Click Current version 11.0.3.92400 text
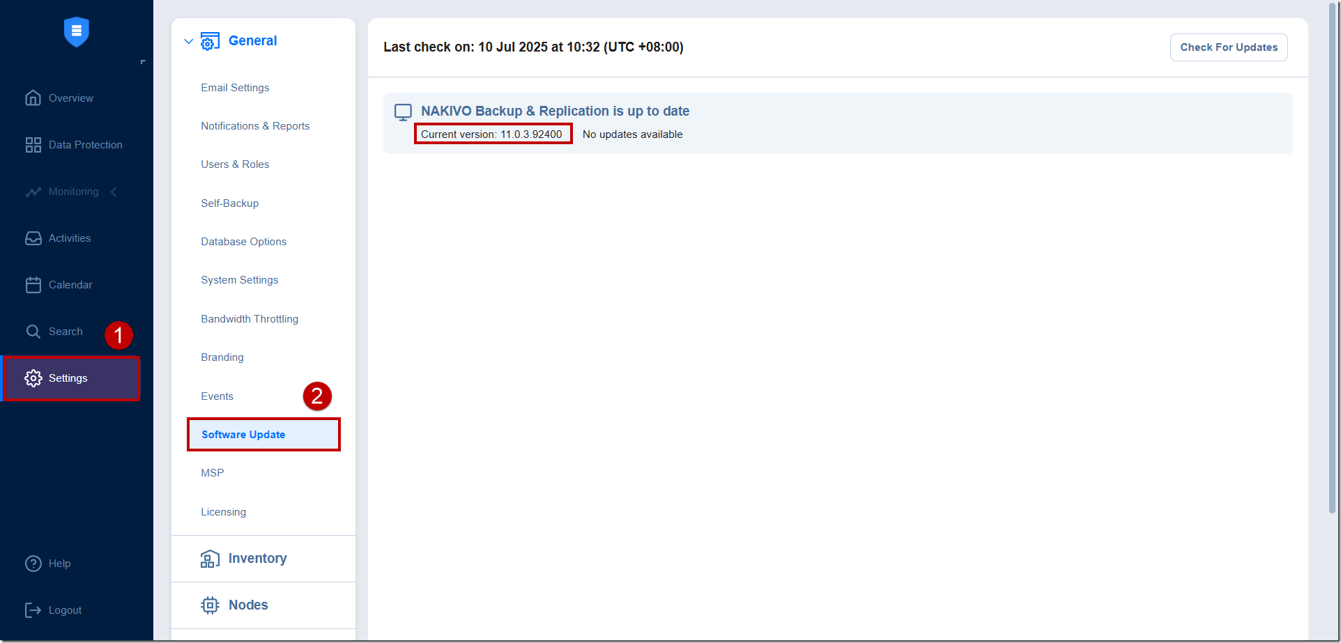1341x643 pixels. point(491,134)
